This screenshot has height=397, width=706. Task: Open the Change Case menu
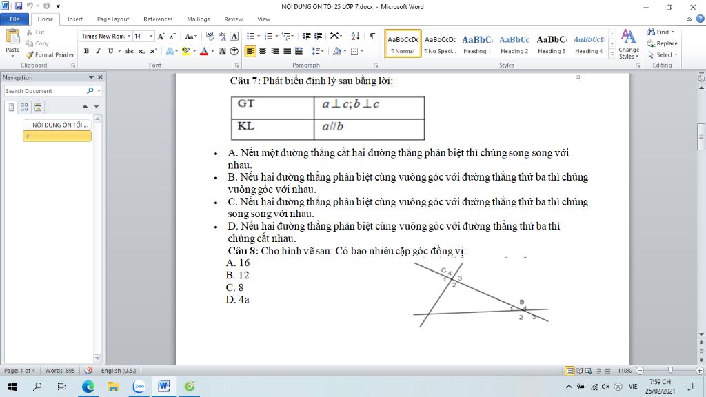191,36
